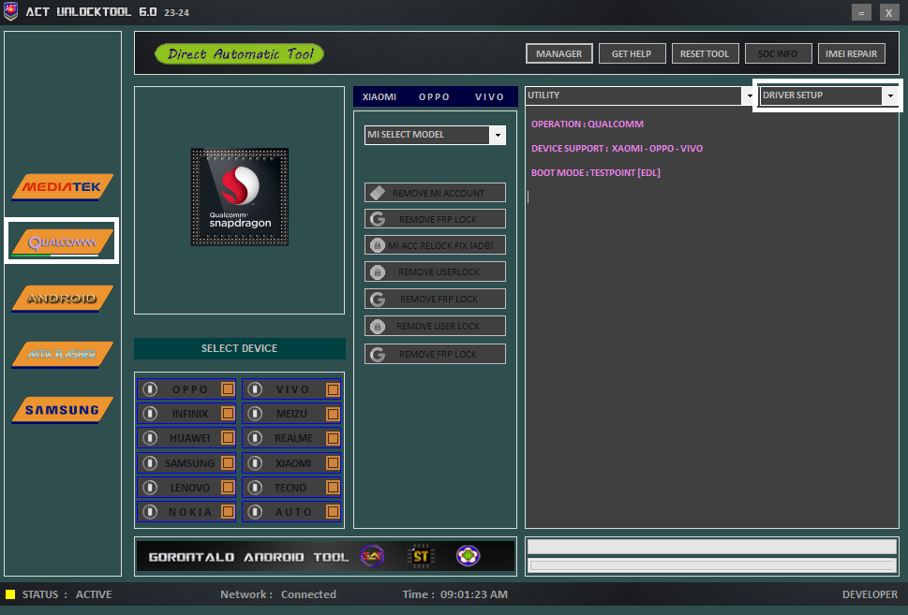The image size is (908, 615).
Task: Click the Qualcomm Snapdragon chip image
Action: 240,197
